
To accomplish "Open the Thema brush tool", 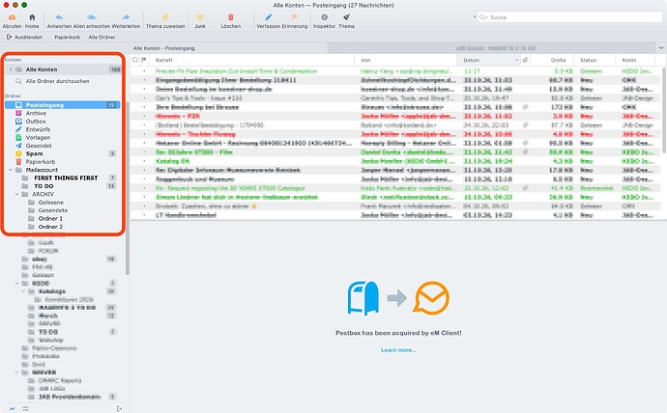I will [x=346, y=21].
